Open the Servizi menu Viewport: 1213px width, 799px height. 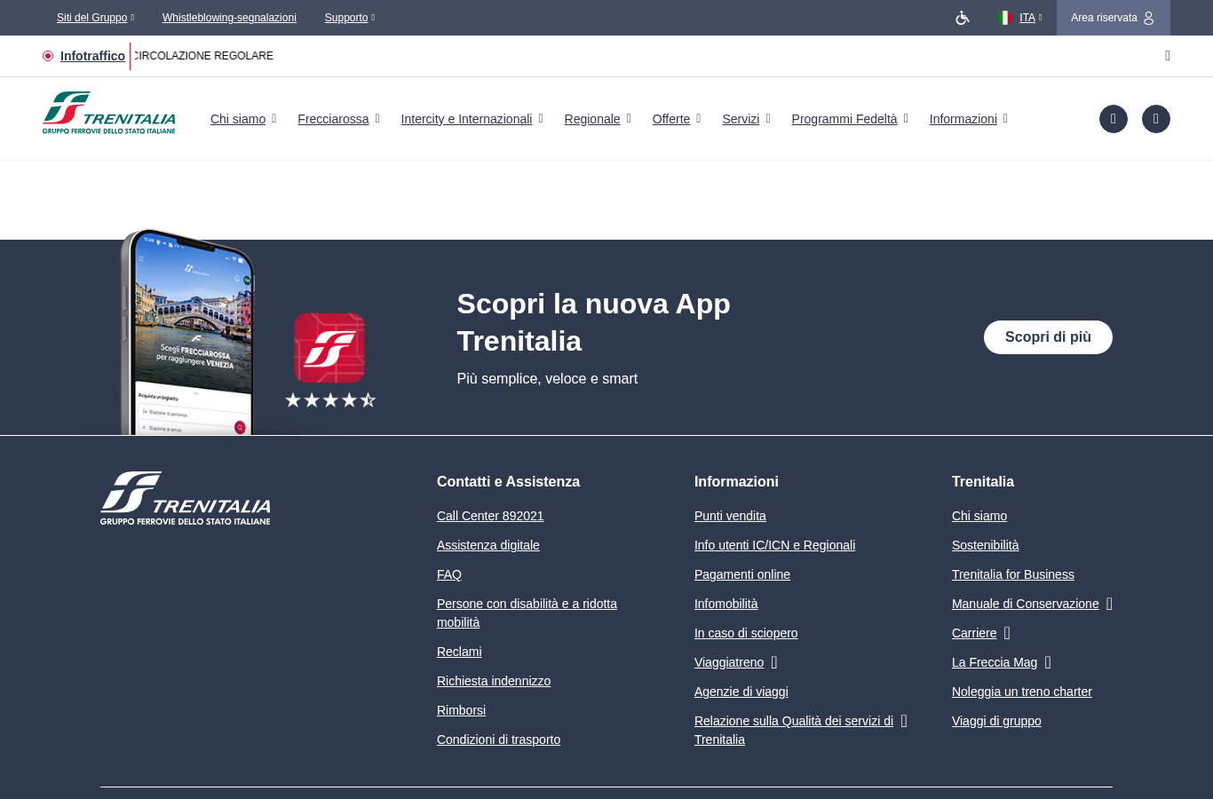tap(746, 119)
